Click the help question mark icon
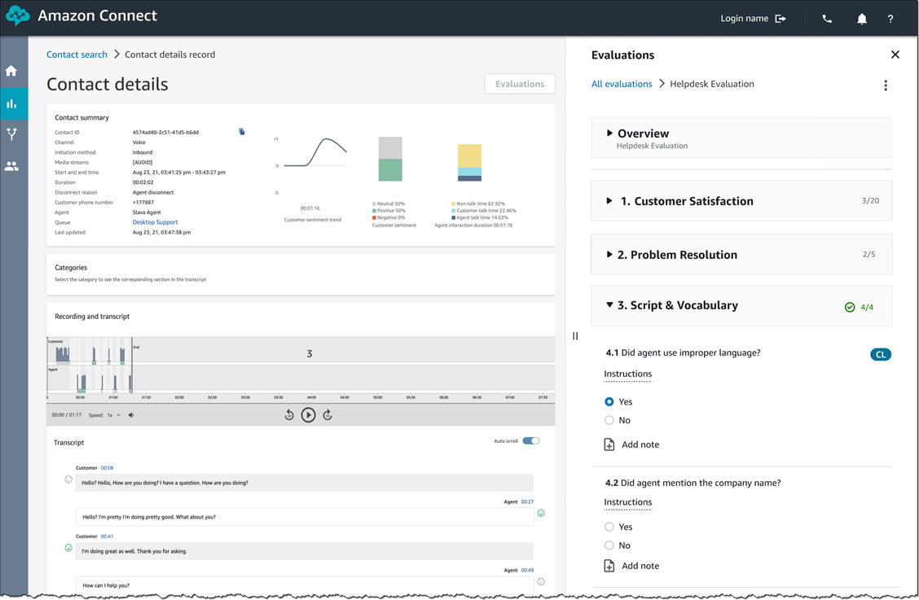 pos(890,18)
